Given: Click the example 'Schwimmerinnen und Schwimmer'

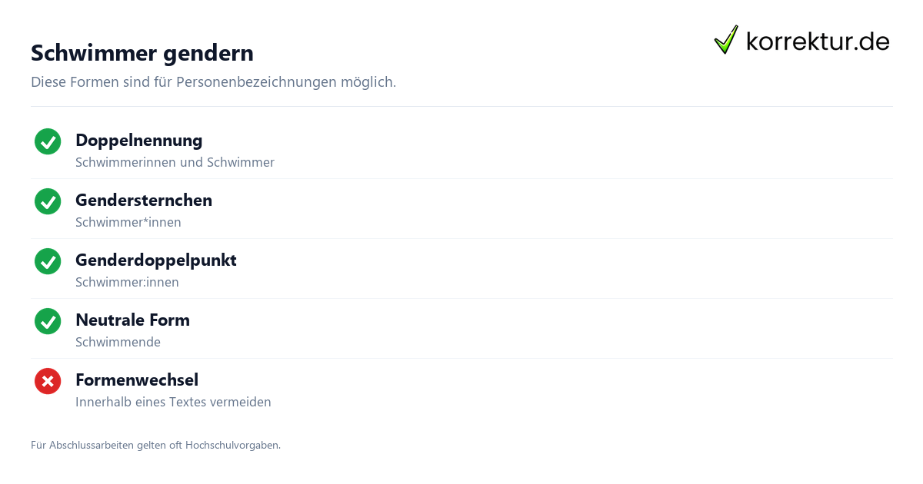Looking at the screenshot, I should pos(175,163).
